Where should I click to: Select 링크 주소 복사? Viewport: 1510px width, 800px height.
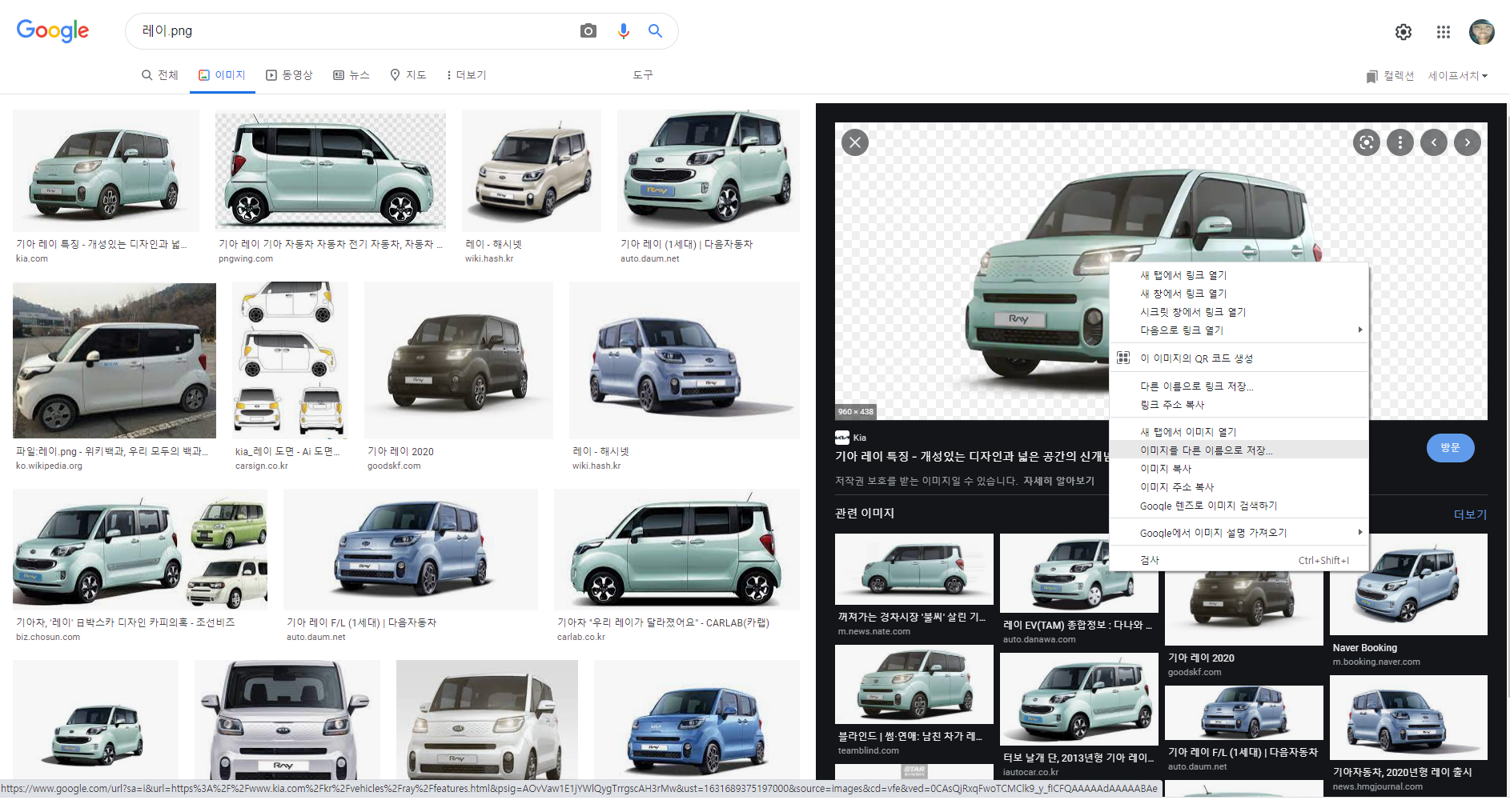click(x=1239, y=404)
